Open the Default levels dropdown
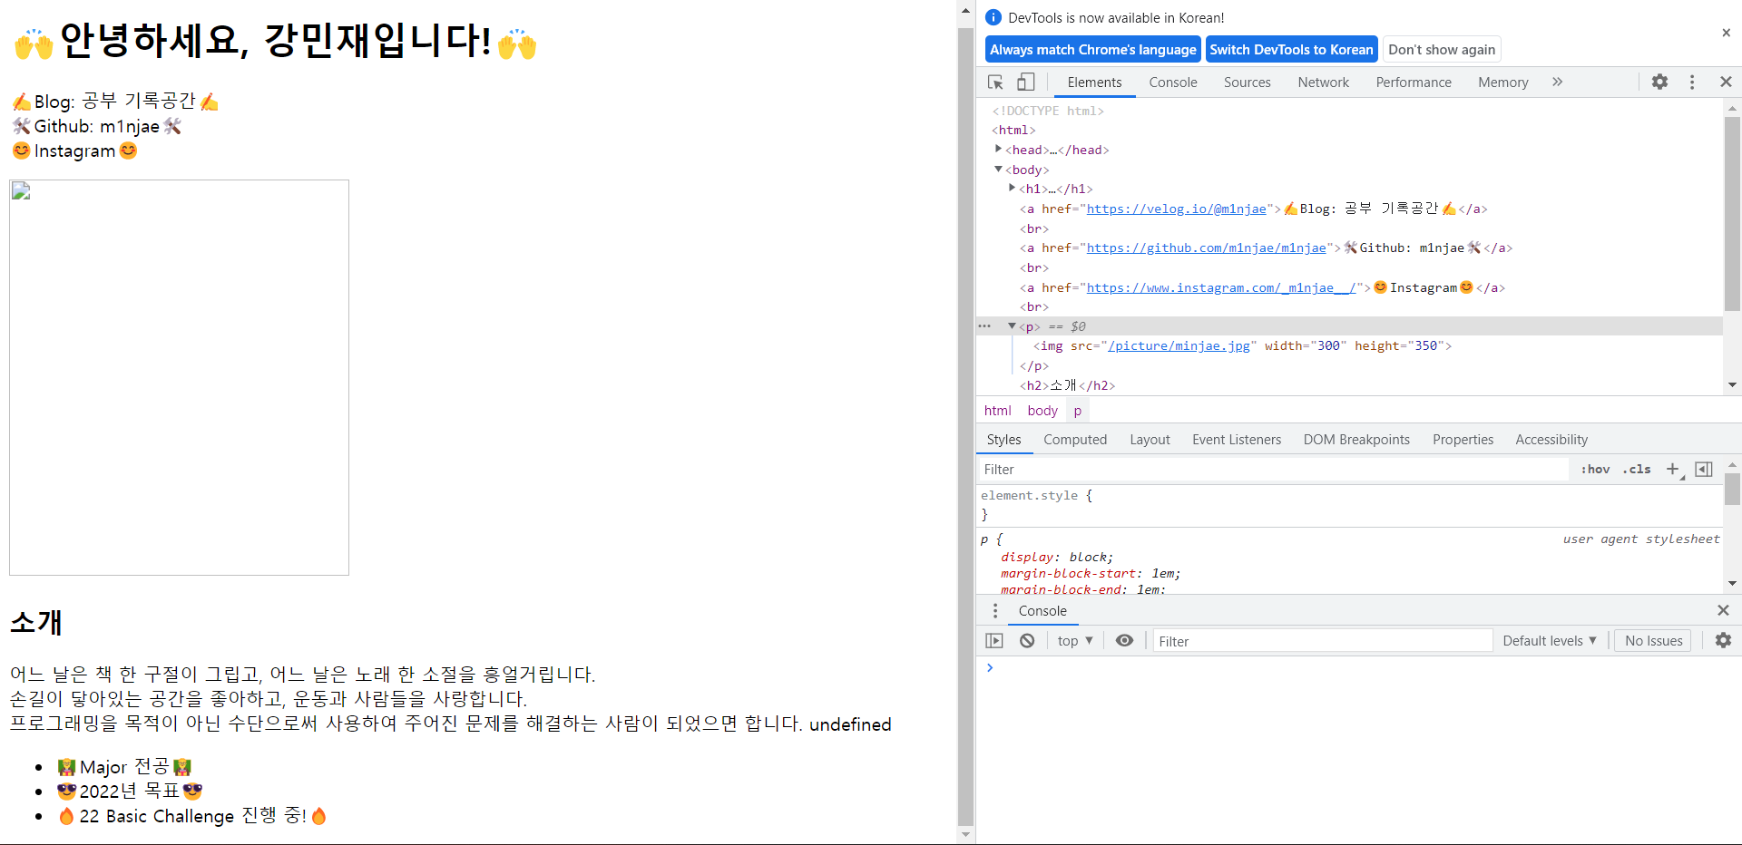Image resolution: width=1742 pixels, height=845 pixels. point(1549,641)
